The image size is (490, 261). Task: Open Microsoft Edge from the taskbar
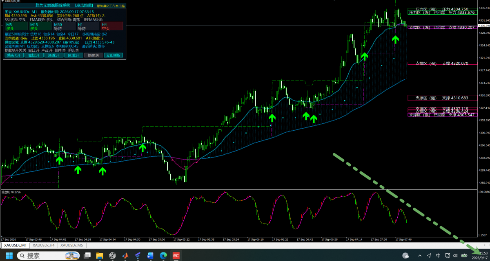click(163, 256)
